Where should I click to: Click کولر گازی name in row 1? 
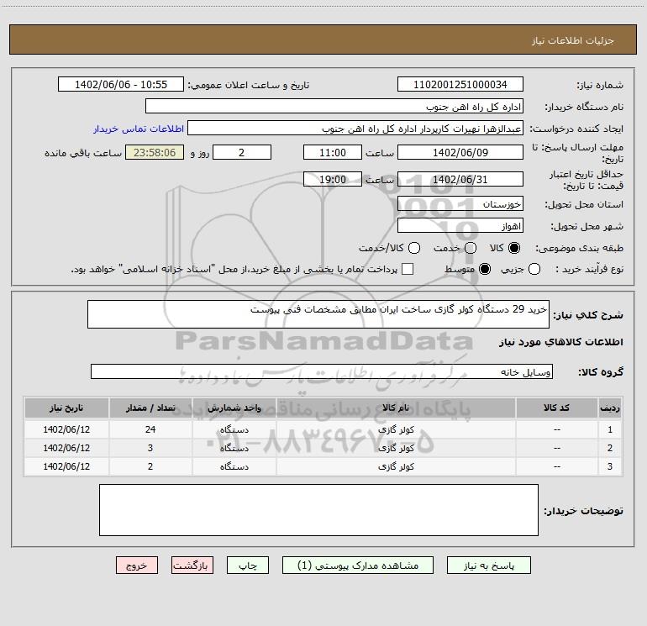click(396, 429)
